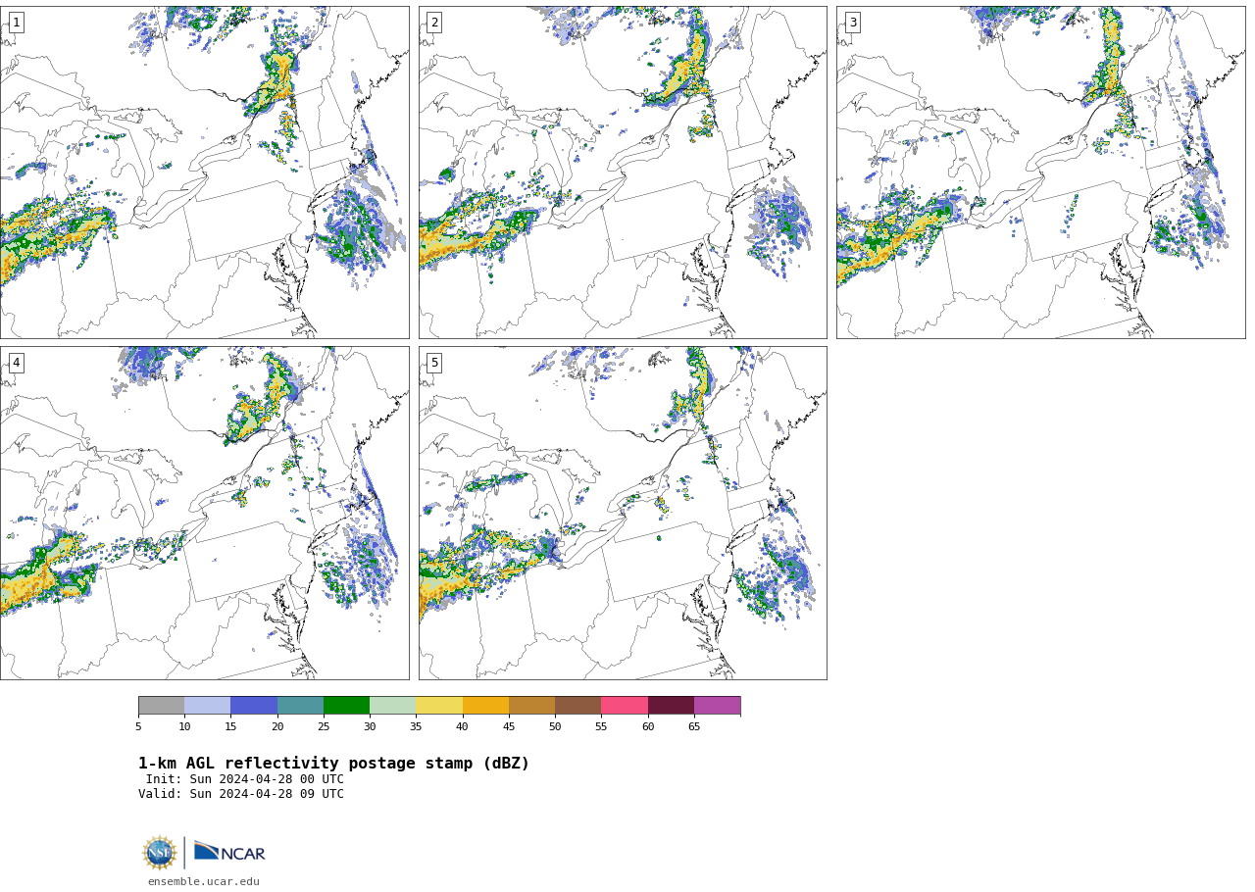Click the Valid: Sun 2024-04-28 09 UTC line
This screenshot has width=1255, height=892.
[241, 794]
